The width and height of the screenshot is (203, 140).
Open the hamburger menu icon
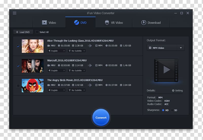coord(14,13)
